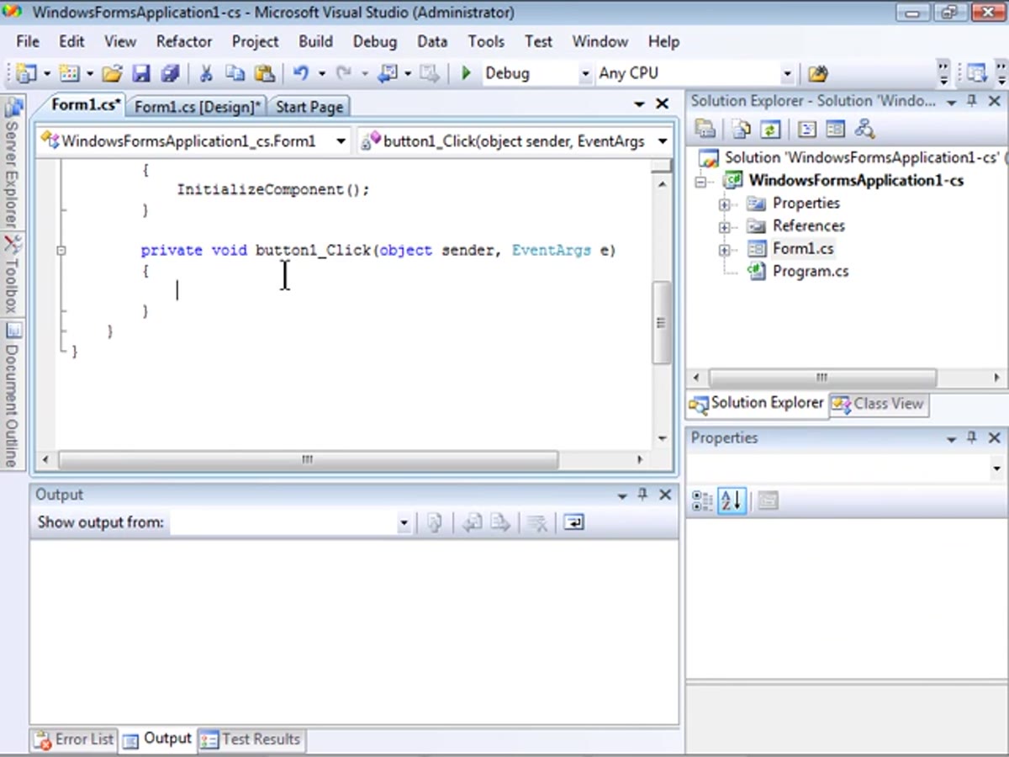
Task: Click View Code icon in Solution Explorer
Action: tap(807, 130)
